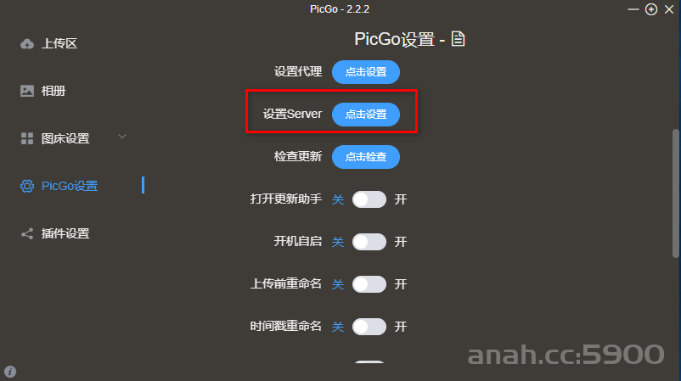Open the document icon next to PicGo设置 title

pos(458,39)
